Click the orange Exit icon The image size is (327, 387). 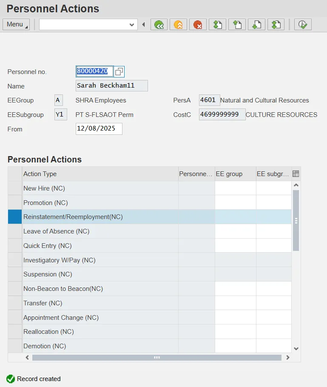(178, 25)
